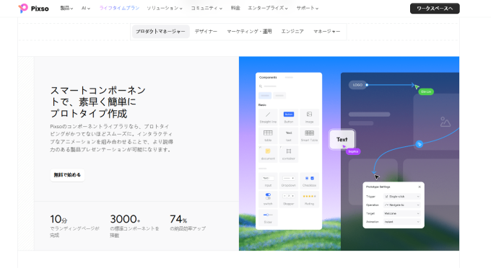
Task: Select the Stepper component tile
Action: click(288, 199)
